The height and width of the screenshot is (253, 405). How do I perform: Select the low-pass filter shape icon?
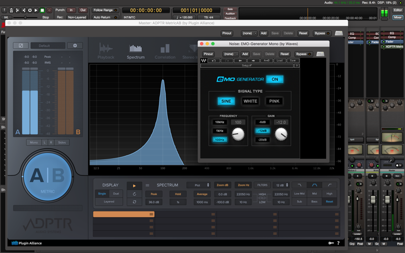(299, 185)
